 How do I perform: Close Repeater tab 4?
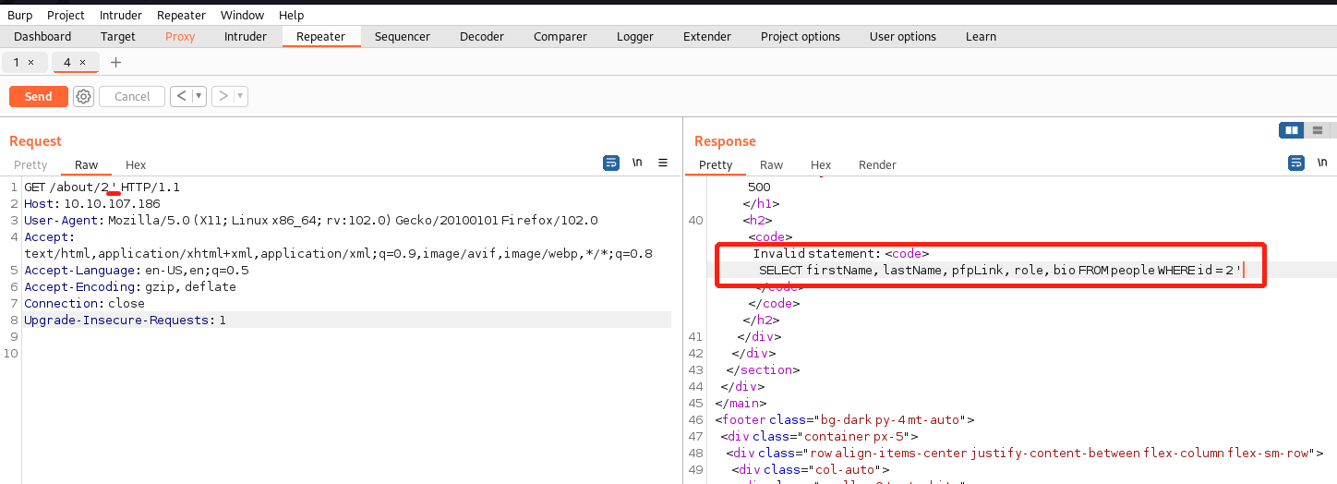pyautogui.click(x=82, y=62)
